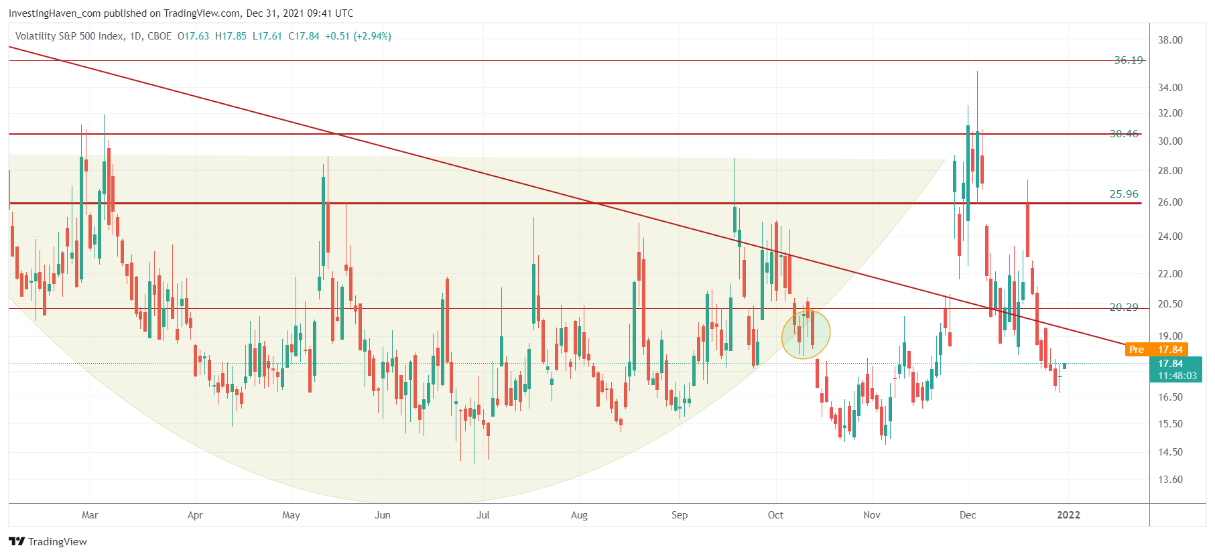Screen dimensions: 1215x556
Task: Click the orange Pre 17.84 price tag
Action: [x=1156, y=350]
